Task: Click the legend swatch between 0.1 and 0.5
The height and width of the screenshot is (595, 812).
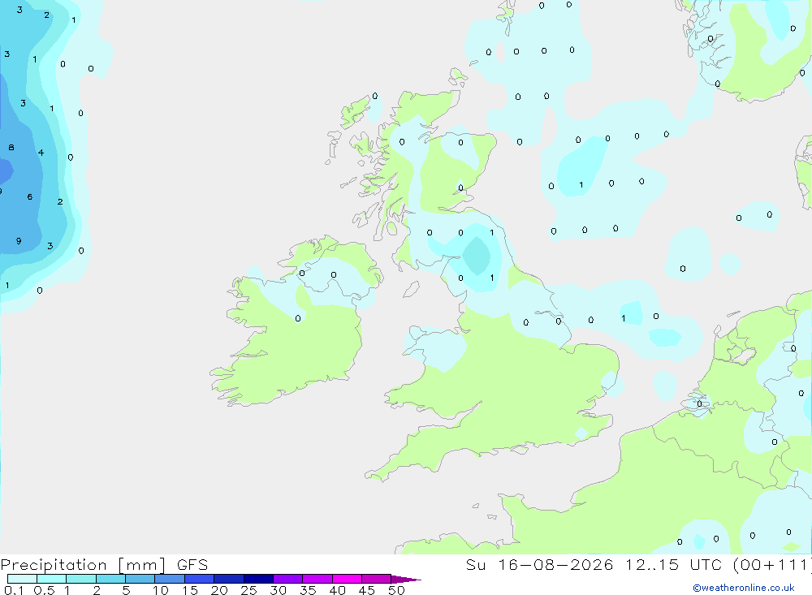Action: pyautogui.click(x=22, y=579)
